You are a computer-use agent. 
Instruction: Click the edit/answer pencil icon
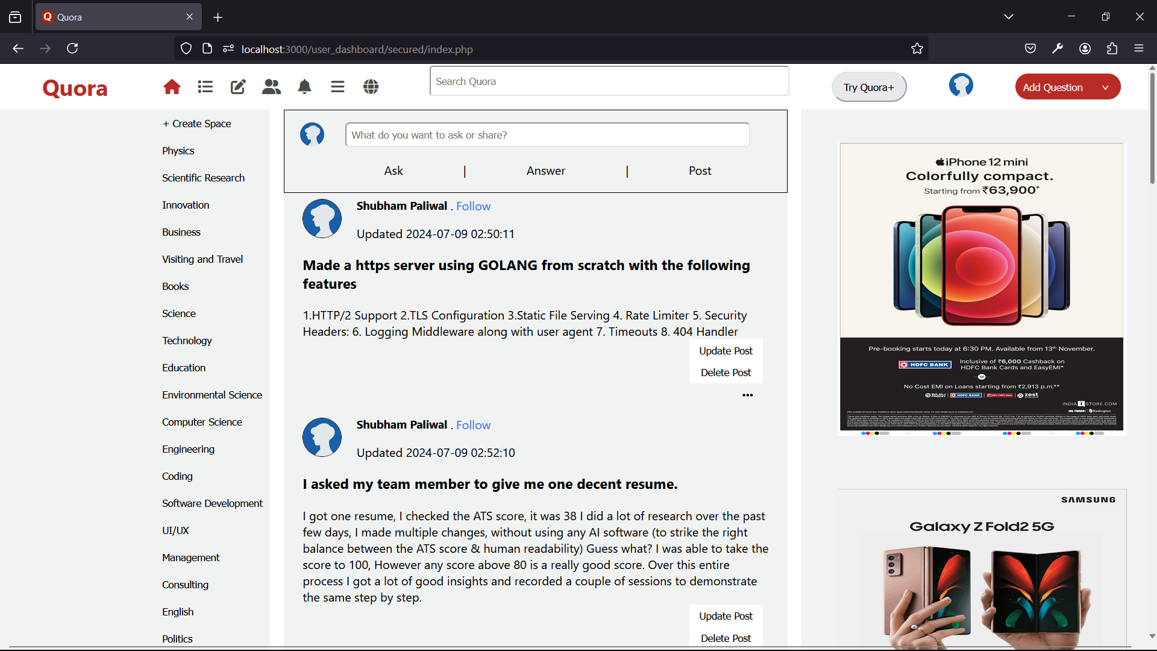[x=238, y=87]
